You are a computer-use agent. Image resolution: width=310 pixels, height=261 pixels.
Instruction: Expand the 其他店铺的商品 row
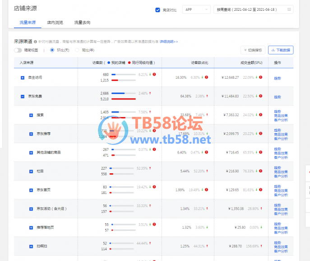tap(31, 153)
